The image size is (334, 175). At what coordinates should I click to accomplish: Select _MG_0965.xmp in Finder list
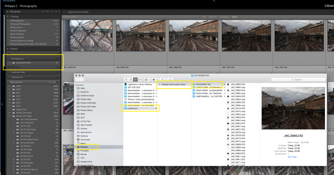(x=238, y=93)
